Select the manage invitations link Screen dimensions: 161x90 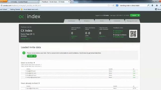point(120,35)
